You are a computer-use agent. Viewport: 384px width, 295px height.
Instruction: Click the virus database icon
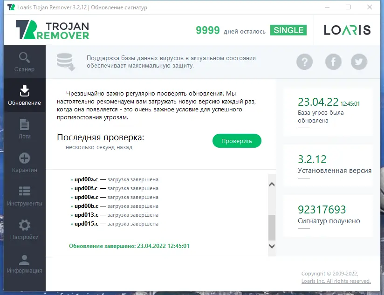point(65,61)
